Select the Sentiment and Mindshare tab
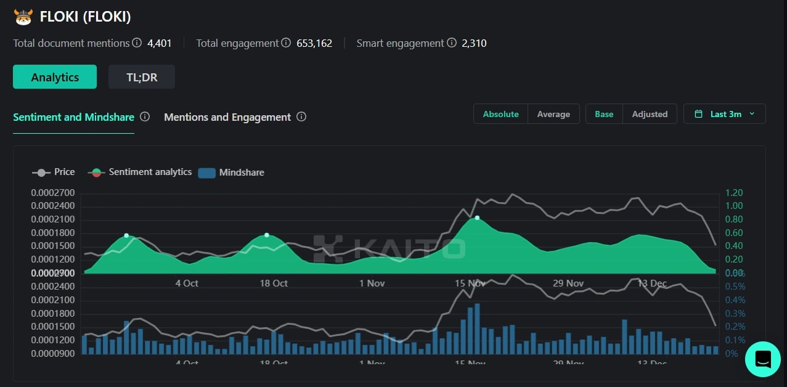Viewport: 787px width, 387px height. 73,117
